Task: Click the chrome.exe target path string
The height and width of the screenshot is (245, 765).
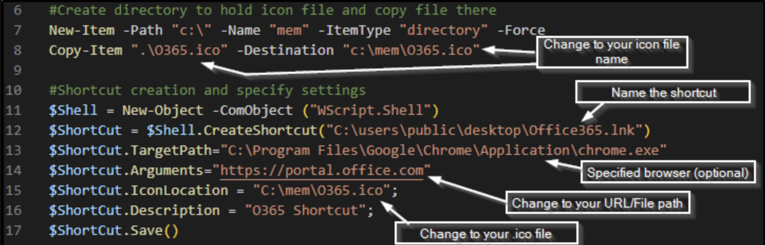Action: [x=444, y=151]
